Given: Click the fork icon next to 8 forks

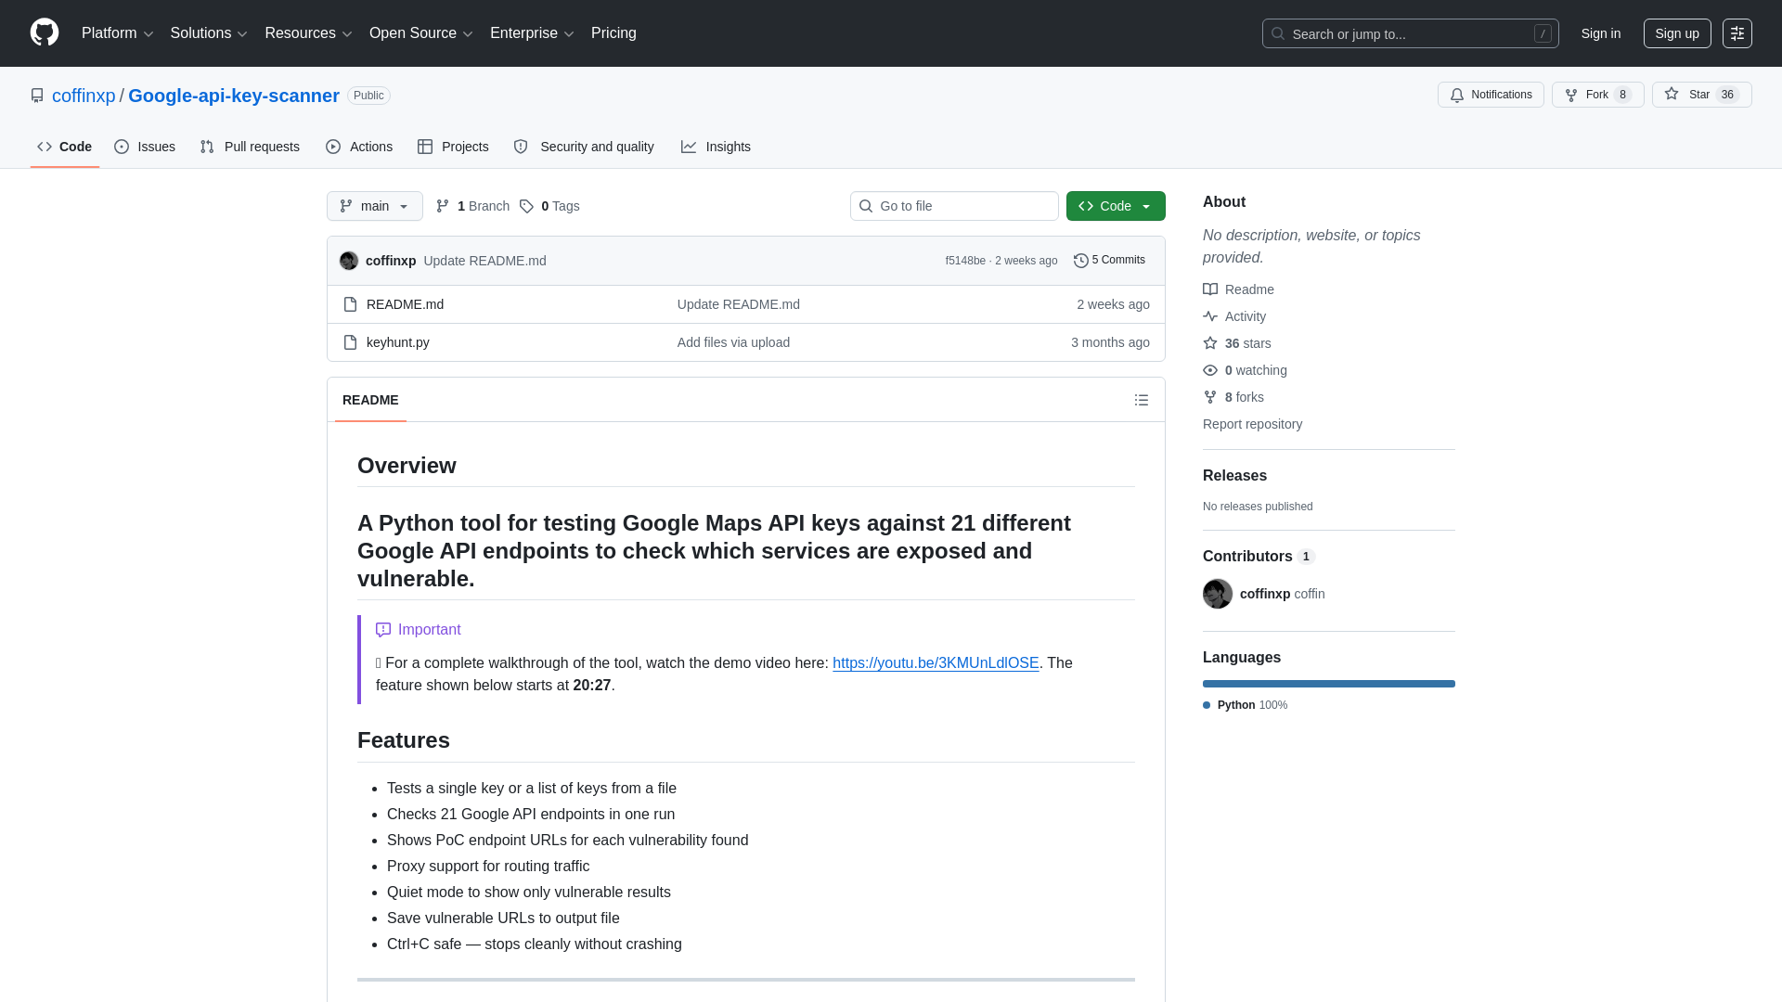Looking at the screenshot, I should tap(1210, 397).
